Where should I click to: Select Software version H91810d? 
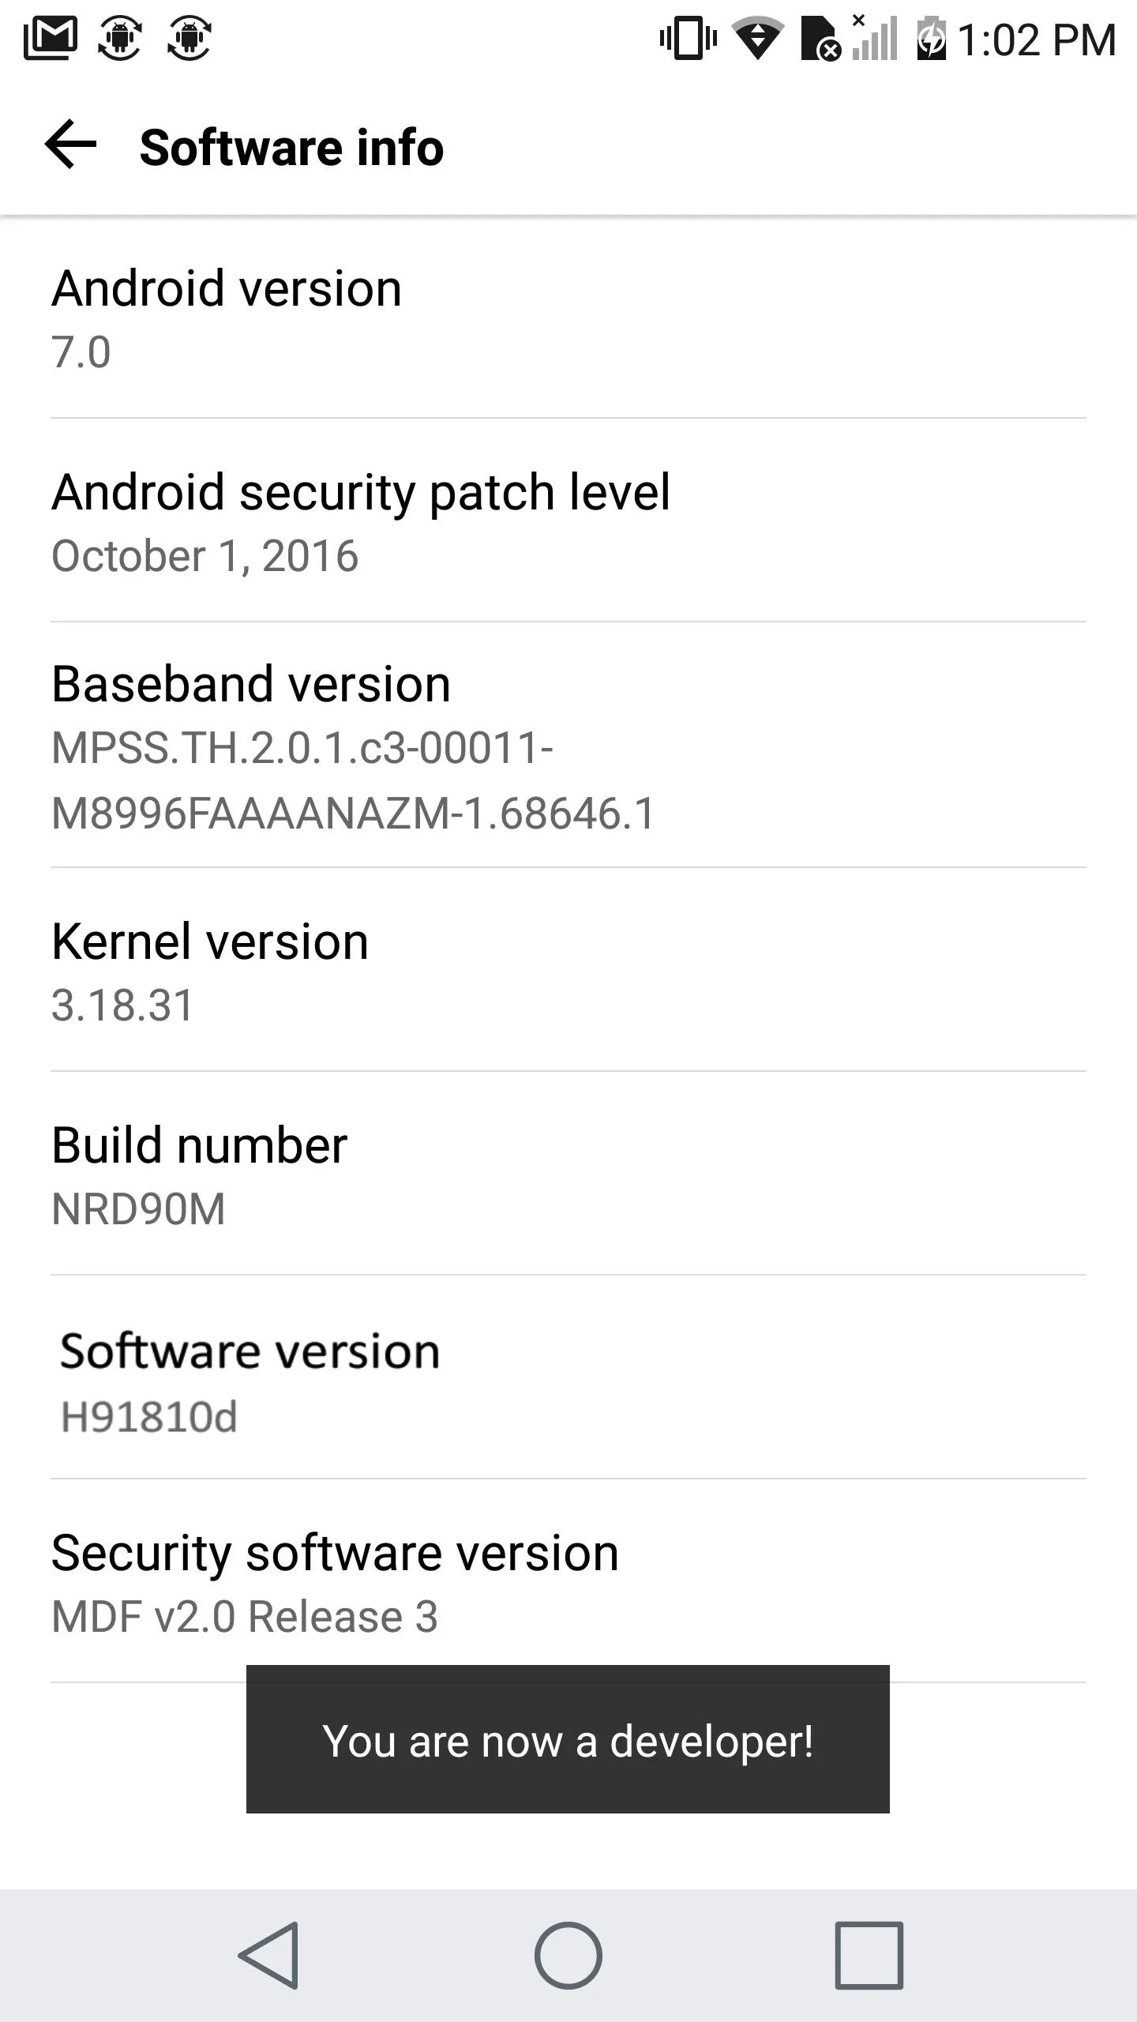pyautogui.click(x=568, y=1377)
